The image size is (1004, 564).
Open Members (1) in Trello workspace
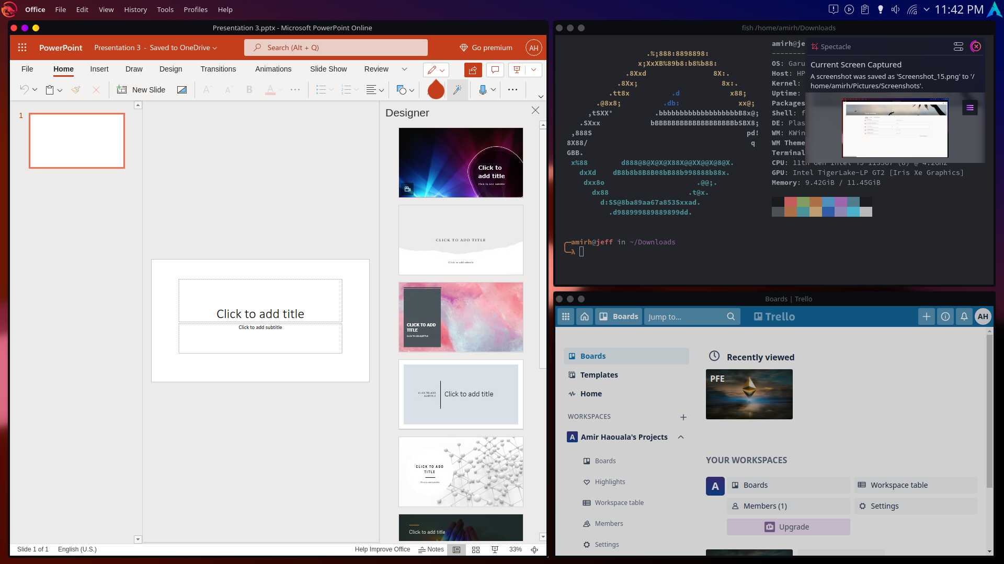tap(788, 506)
